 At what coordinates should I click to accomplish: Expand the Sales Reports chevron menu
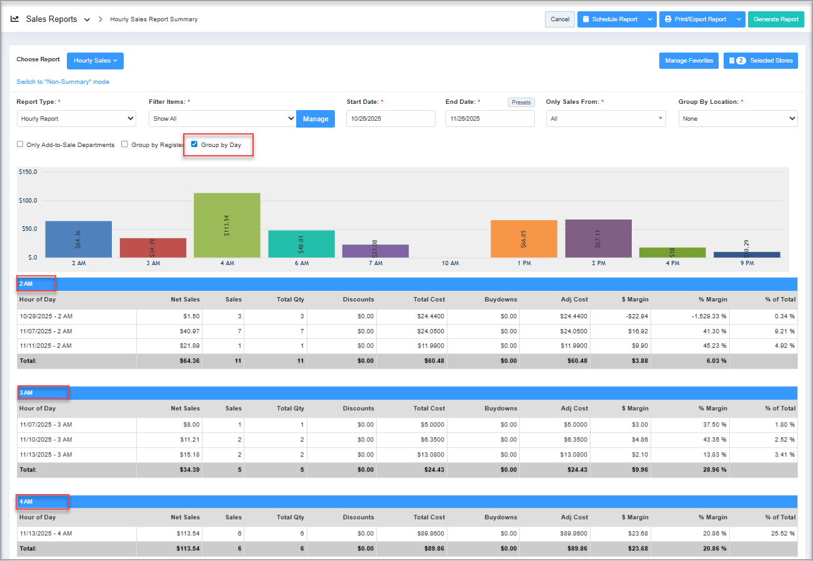pos(87,19)
